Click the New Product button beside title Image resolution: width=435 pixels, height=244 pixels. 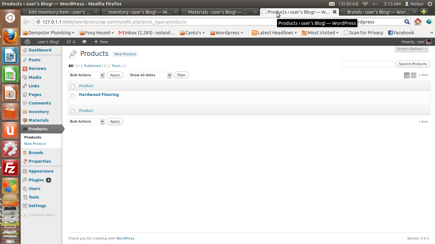pos(125,54)
